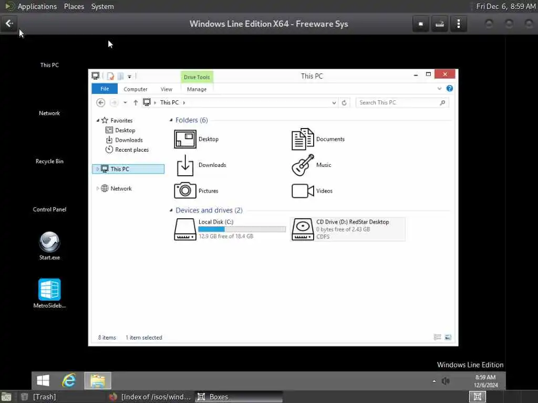Select Desktop under Favorites
This screenshot has height=403, width=538.
point(125,130)
